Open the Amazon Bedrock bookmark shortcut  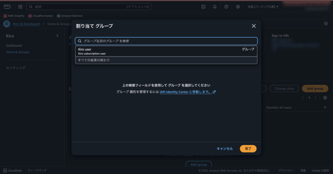pyautogui.click(x=70, y=16)
